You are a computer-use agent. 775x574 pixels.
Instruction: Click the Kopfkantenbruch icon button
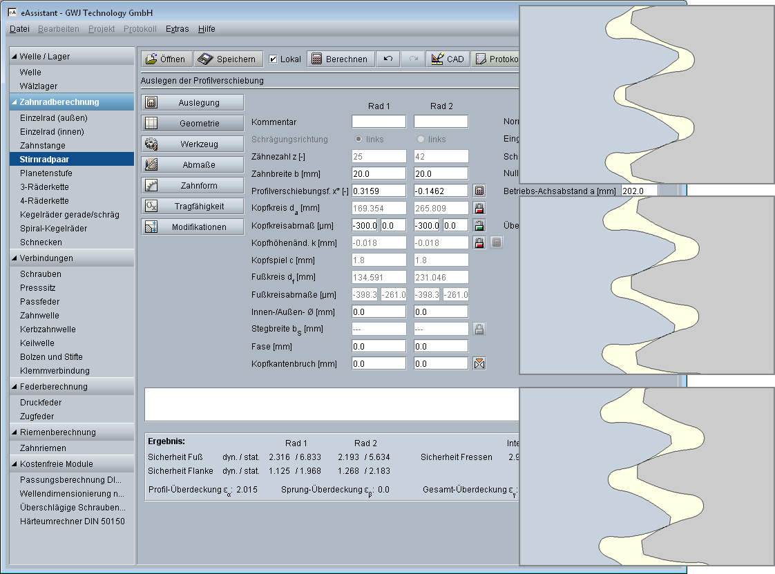click(x=479, y=363)
